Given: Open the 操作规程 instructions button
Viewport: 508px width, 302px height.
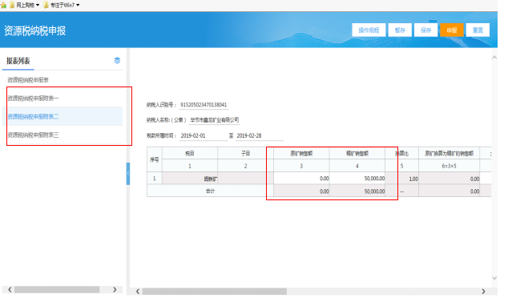Looking at the screenshot, I should (369, 30).
